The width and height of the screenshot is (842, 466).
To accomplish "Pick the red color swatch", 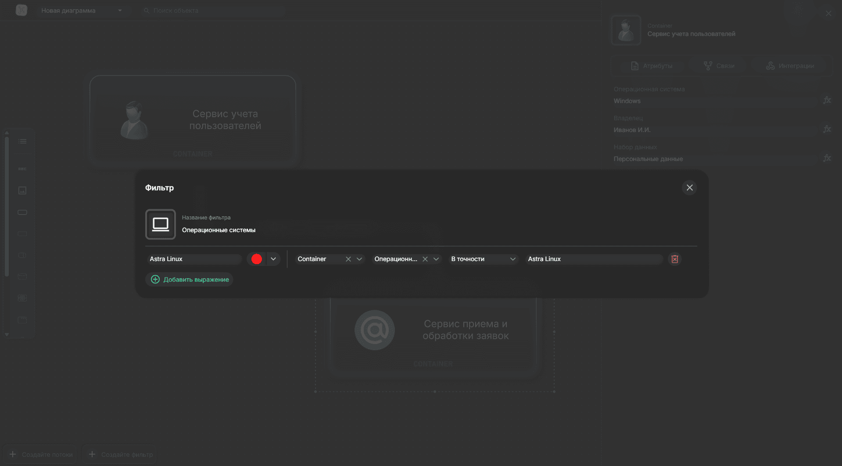I will (x=257, y=259).
